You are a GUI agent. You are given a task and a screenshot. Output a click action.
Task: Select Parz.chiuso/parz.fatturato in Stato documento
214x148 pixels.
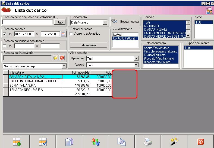(x=161, y=51)
